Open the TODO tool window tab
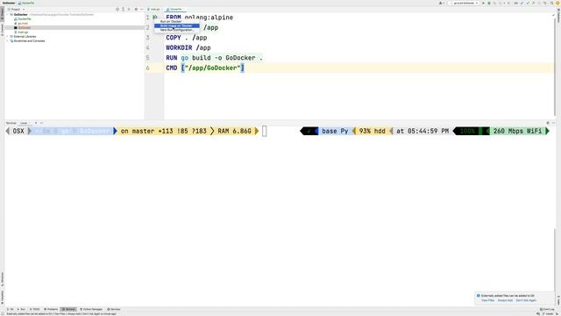This screenshot has width=561, height=316. (x=35, y=309)
